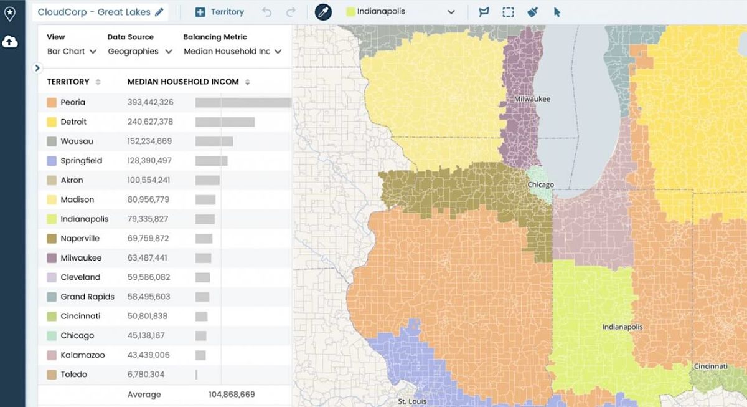This screenshot has height=407, width=747.
Task: Expand the side panel chevron arrow
Action: [x=37, y=68]
